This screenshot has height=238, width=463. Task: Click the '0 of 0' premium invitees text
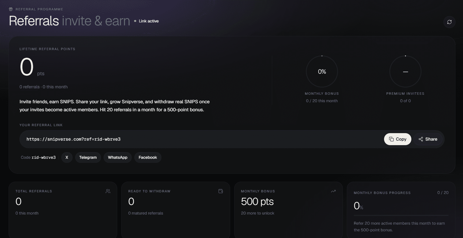pyautogui.click(x=405, y=101)
